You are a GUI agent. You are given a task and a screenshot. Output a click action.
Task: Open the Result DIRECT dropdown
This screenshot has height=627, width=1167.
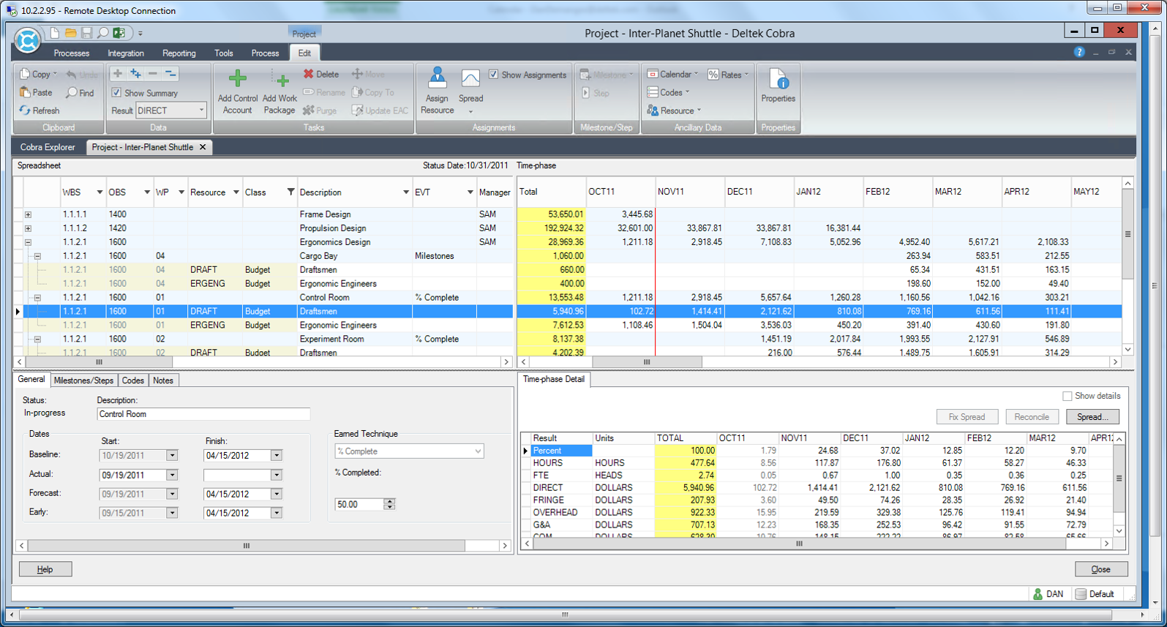(x=201, y=110)
